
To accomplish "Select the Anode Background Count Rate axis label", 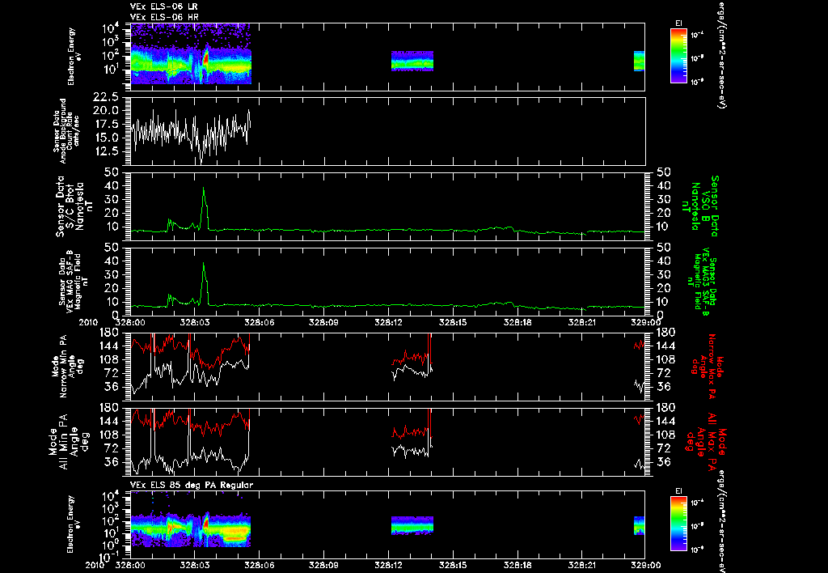I will point(66,130).
